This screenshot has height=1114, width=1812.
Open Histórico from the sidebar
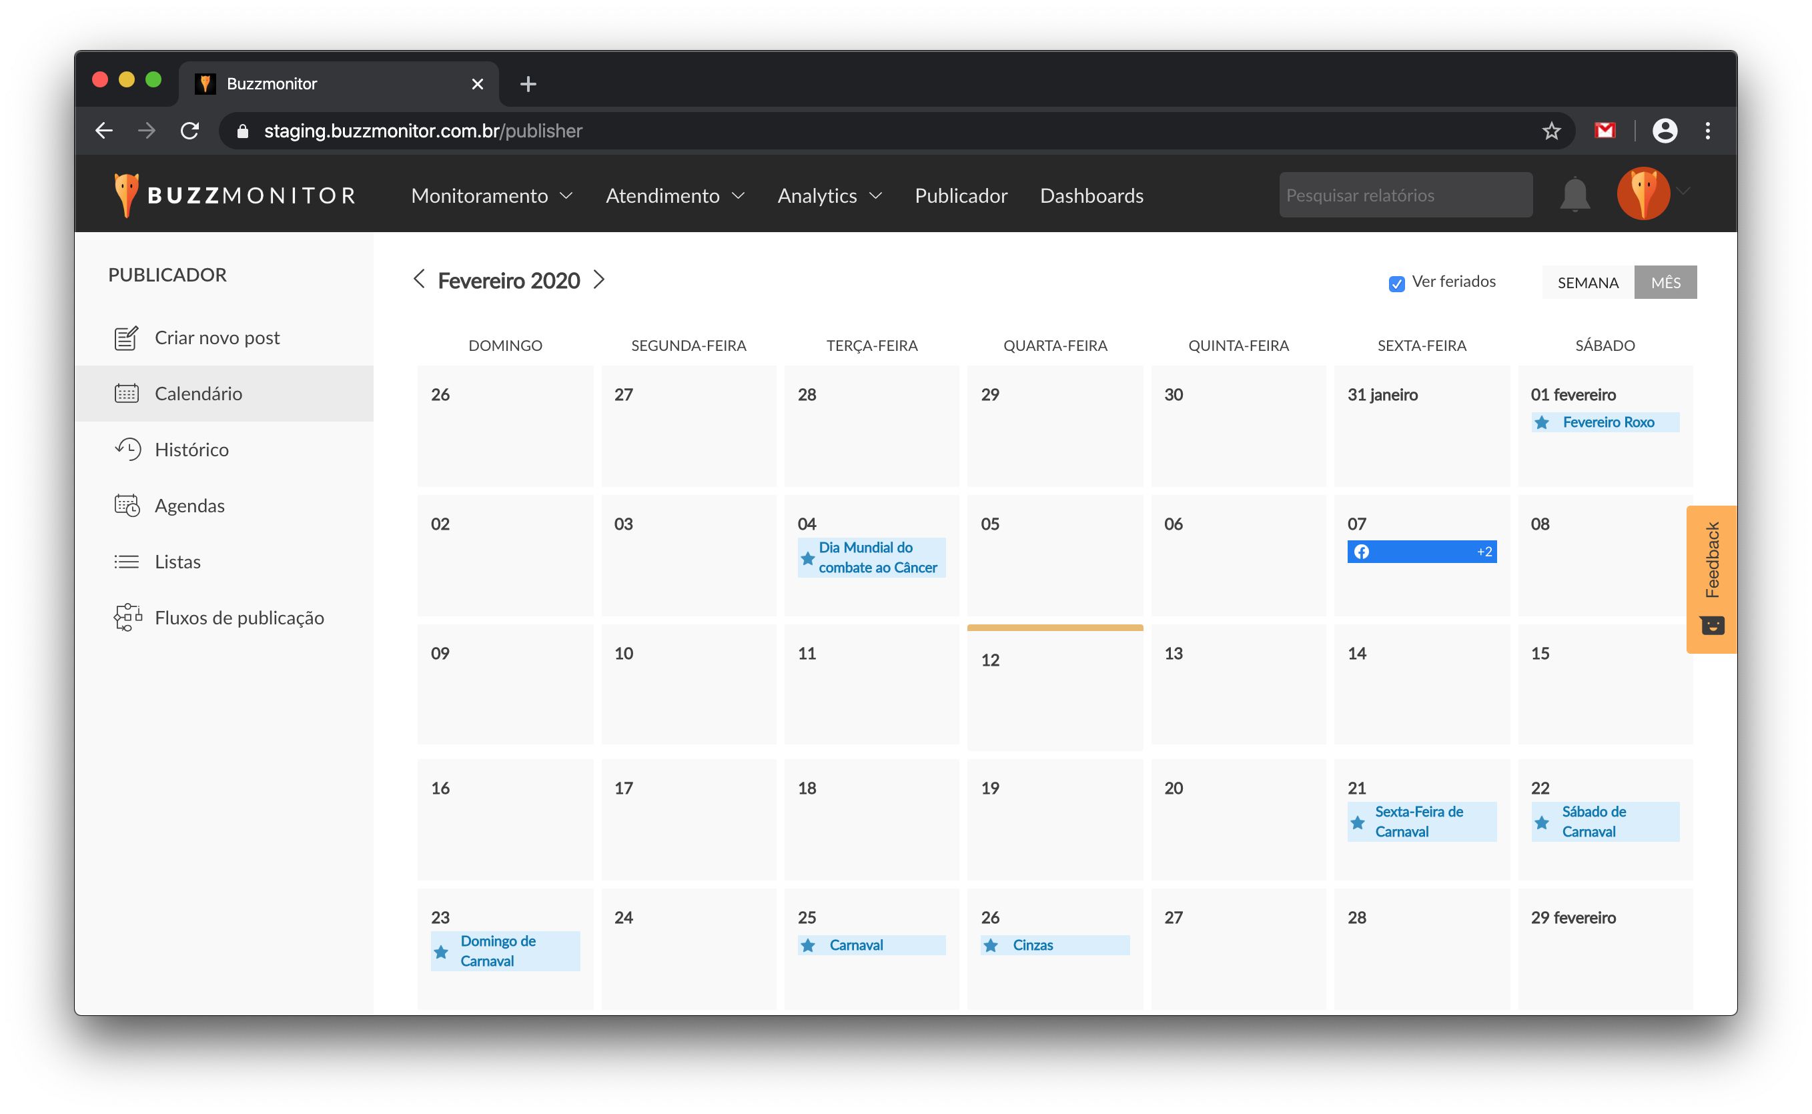click(191, 450)
